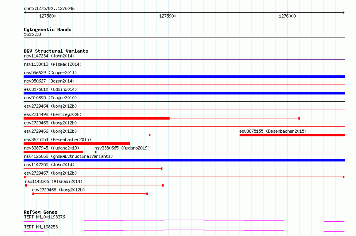
Task: Open variant nsv1143306 (Alsmadi2014)
Action: click(54, 181)
